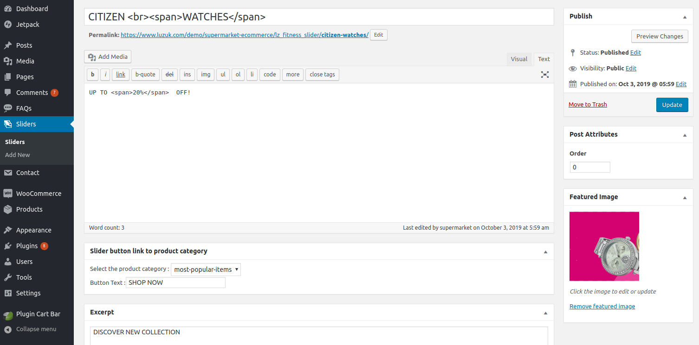Screen dimensions: 699x345
Task: Click Remove featured image link
Action: 602,306
